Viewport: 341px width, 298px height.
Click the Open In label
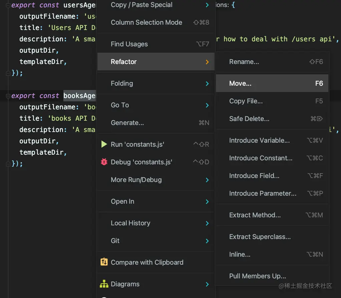click(122, 201)
